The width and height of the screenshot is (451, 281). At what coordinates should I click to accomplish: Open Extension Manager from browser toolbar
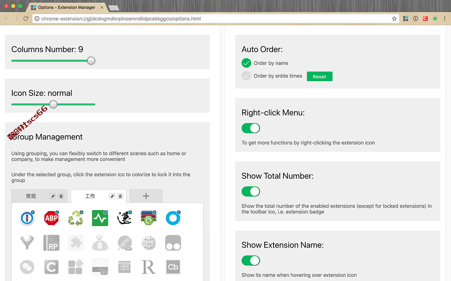pos(406,19)
